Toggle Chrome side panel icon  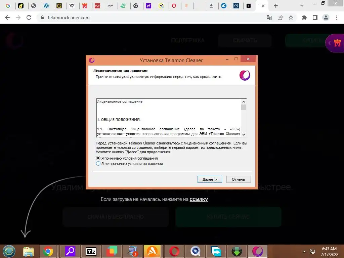(x=315, y=17)
